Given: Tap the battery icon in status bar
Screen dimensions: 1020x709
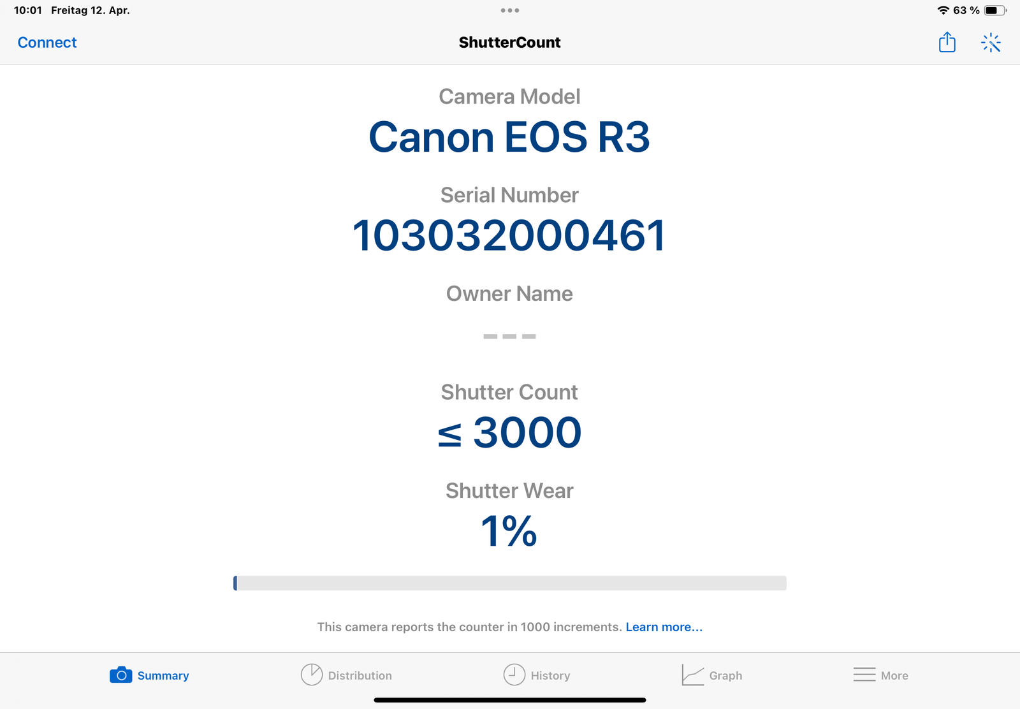Looking at the screenshot, I should [994, 10].
